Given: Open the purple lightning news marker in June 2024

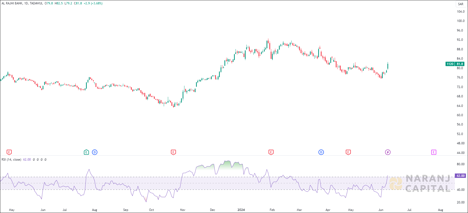Looking at the screenshot, I should click(x=388, y=152).
